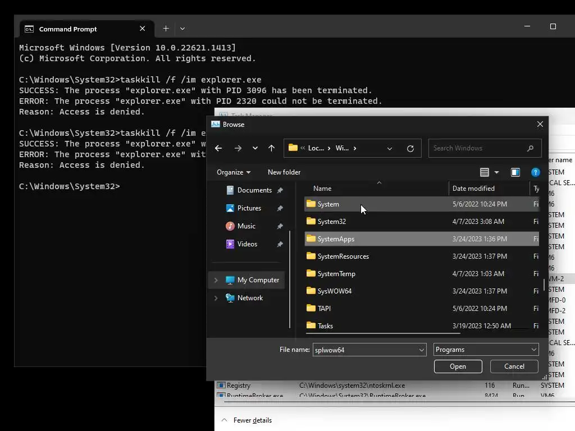Collapse Task Manager with Fewer details chevron
This screenshot has width=575, height=431.
(225, 420)
